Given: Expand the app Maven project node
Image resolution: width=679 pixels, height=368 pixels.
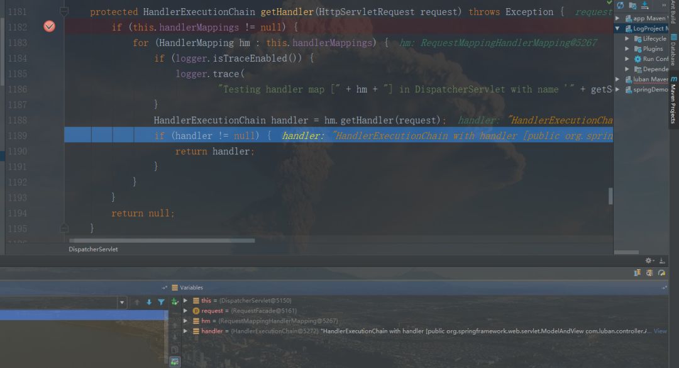Looking at the screenshot, I should (617, 18).
